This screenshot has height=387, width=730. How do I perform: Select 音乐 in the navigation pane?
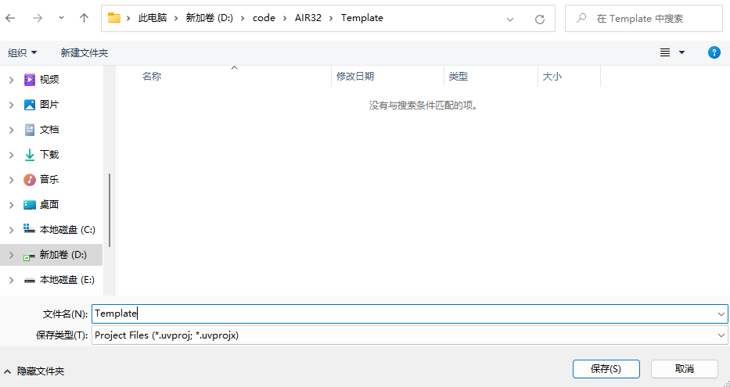click(49, 180)
